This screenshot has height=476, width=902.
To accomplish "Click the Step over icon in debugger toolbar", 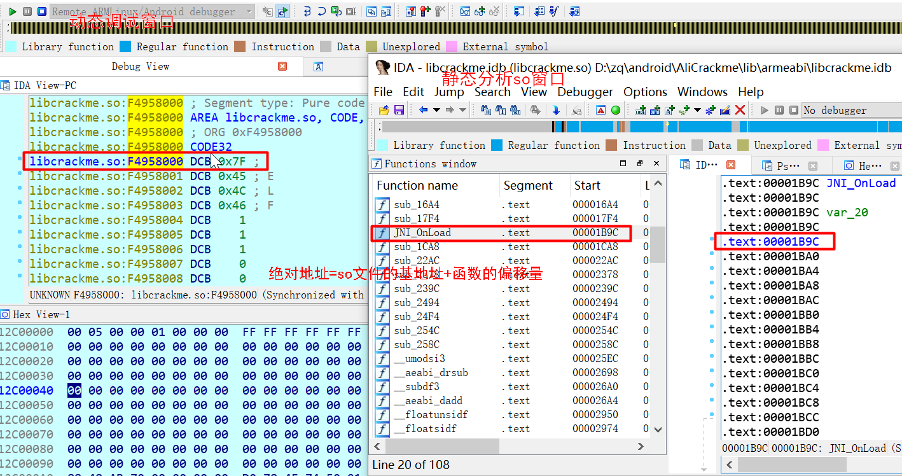I will click(322, 11).
